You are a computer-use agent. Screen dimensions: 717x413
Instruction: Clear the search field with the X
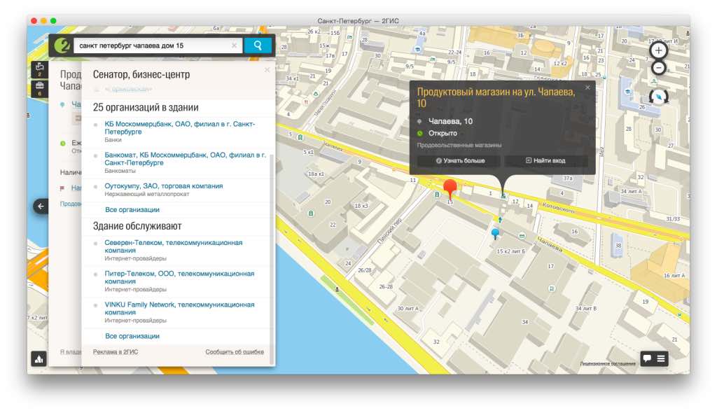click(234, 45)
